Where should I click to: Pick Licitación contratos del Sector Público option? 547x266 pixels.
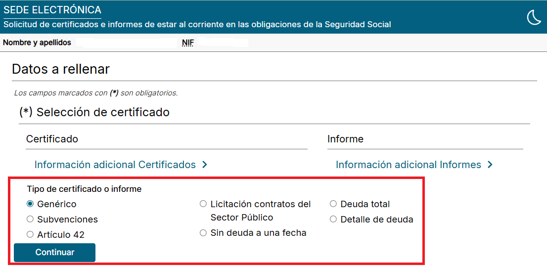(203, 204)
